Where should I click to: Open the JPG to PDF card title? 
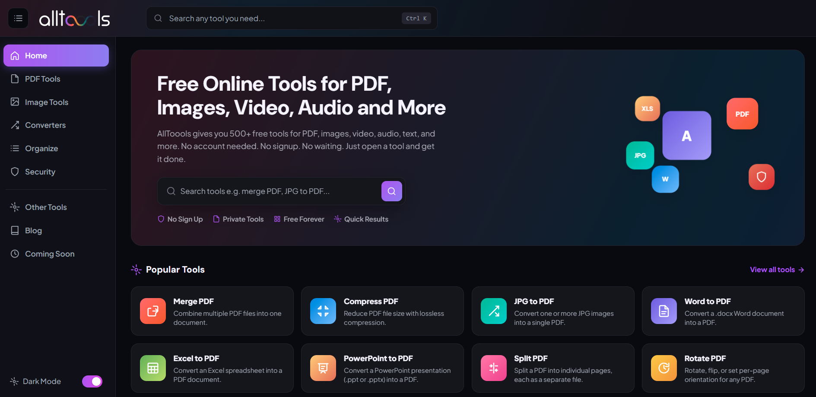coord(534,302)
